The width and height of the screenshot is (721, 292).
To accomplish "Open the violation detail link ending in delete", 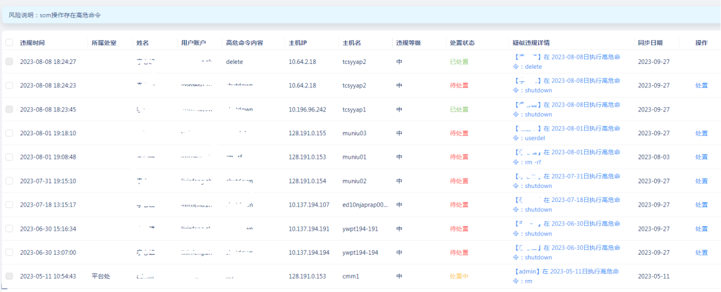I will [567, 61].
